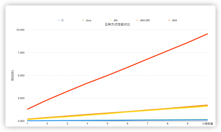Click the y-axis value 10.000

(20, 30)
